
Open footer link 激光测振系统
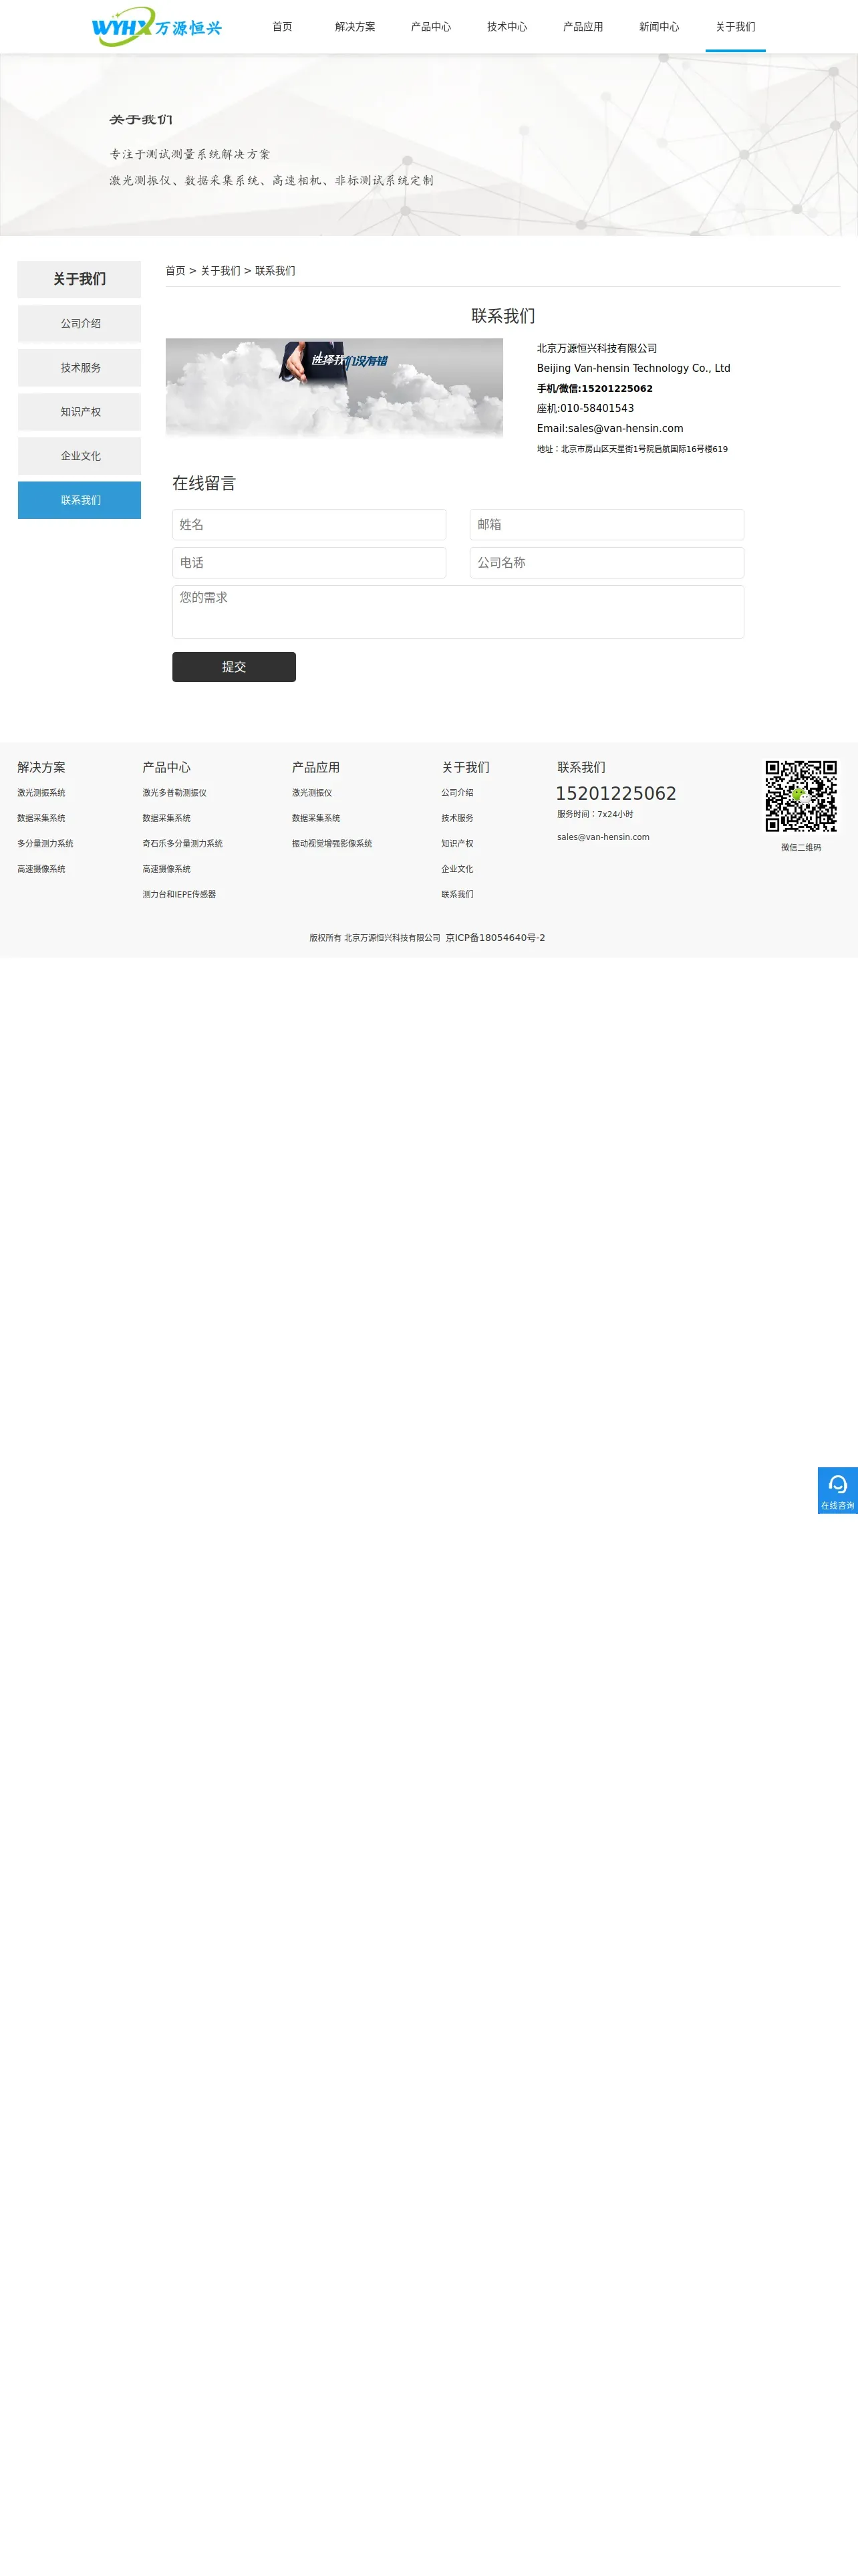click(41, 793)
